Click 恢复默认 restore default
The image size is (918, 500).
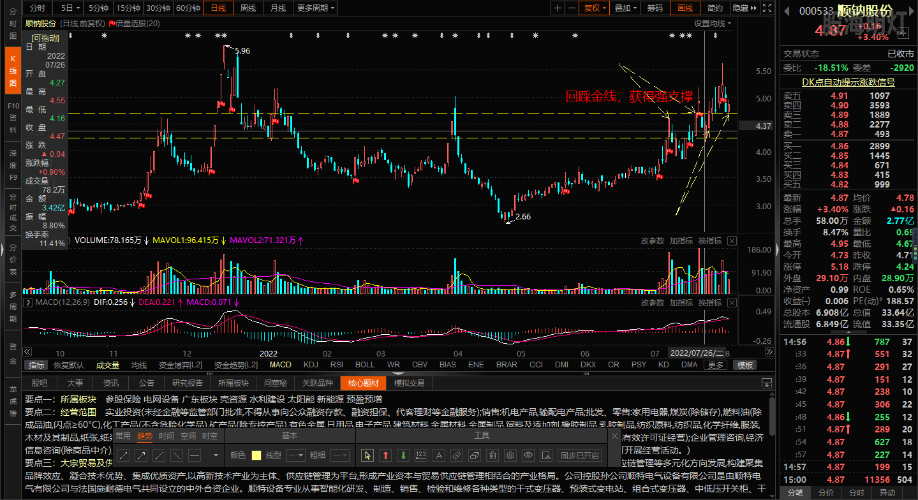[x=69, y=365]
